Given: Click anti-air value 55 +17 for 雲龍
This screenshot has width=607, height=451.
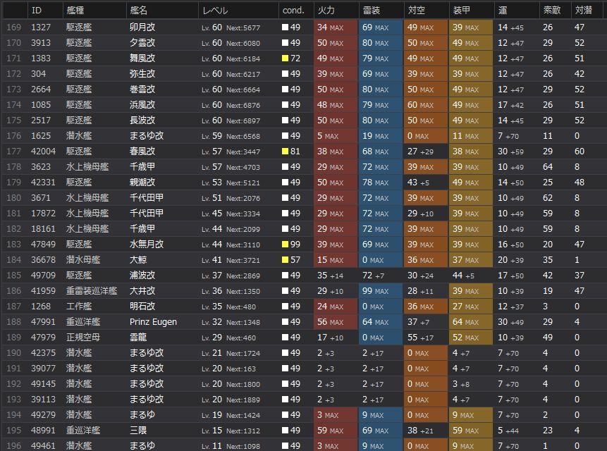Looking at the screenshot, I should (x=420, y=338).
